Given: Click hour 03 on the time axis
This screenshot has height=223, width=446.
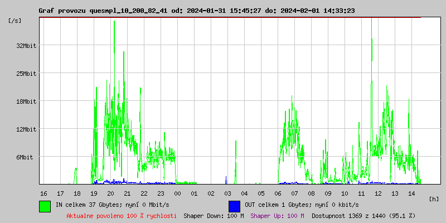Looking at the screenshot, I should (x=227, y=193).
